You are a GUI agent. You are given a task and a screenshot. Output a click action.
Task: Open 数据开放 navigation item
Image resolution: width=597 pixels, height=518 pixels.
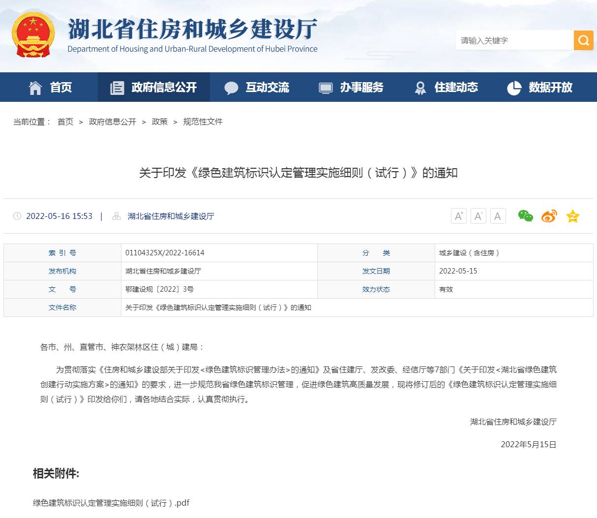point(540,88)
